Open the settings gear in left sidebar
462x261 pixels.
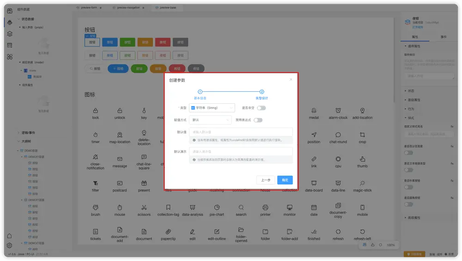point(9,245)
